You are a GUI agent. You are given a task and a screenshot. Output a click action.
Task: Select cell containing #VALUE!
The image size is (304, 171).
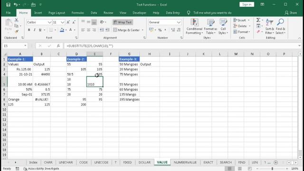[x=42, y=99]
